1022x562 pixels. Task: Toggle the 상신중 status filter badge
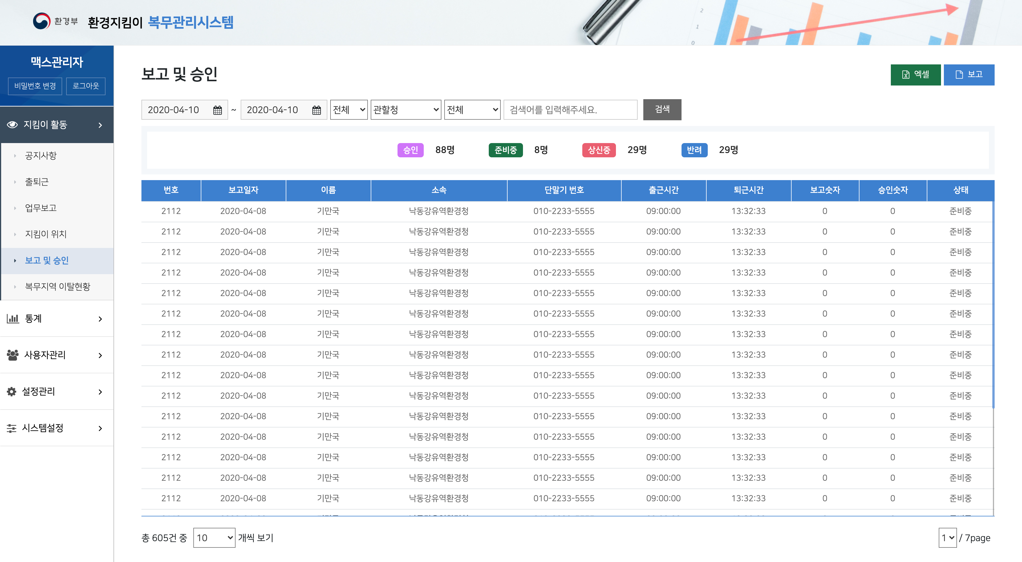599,150
